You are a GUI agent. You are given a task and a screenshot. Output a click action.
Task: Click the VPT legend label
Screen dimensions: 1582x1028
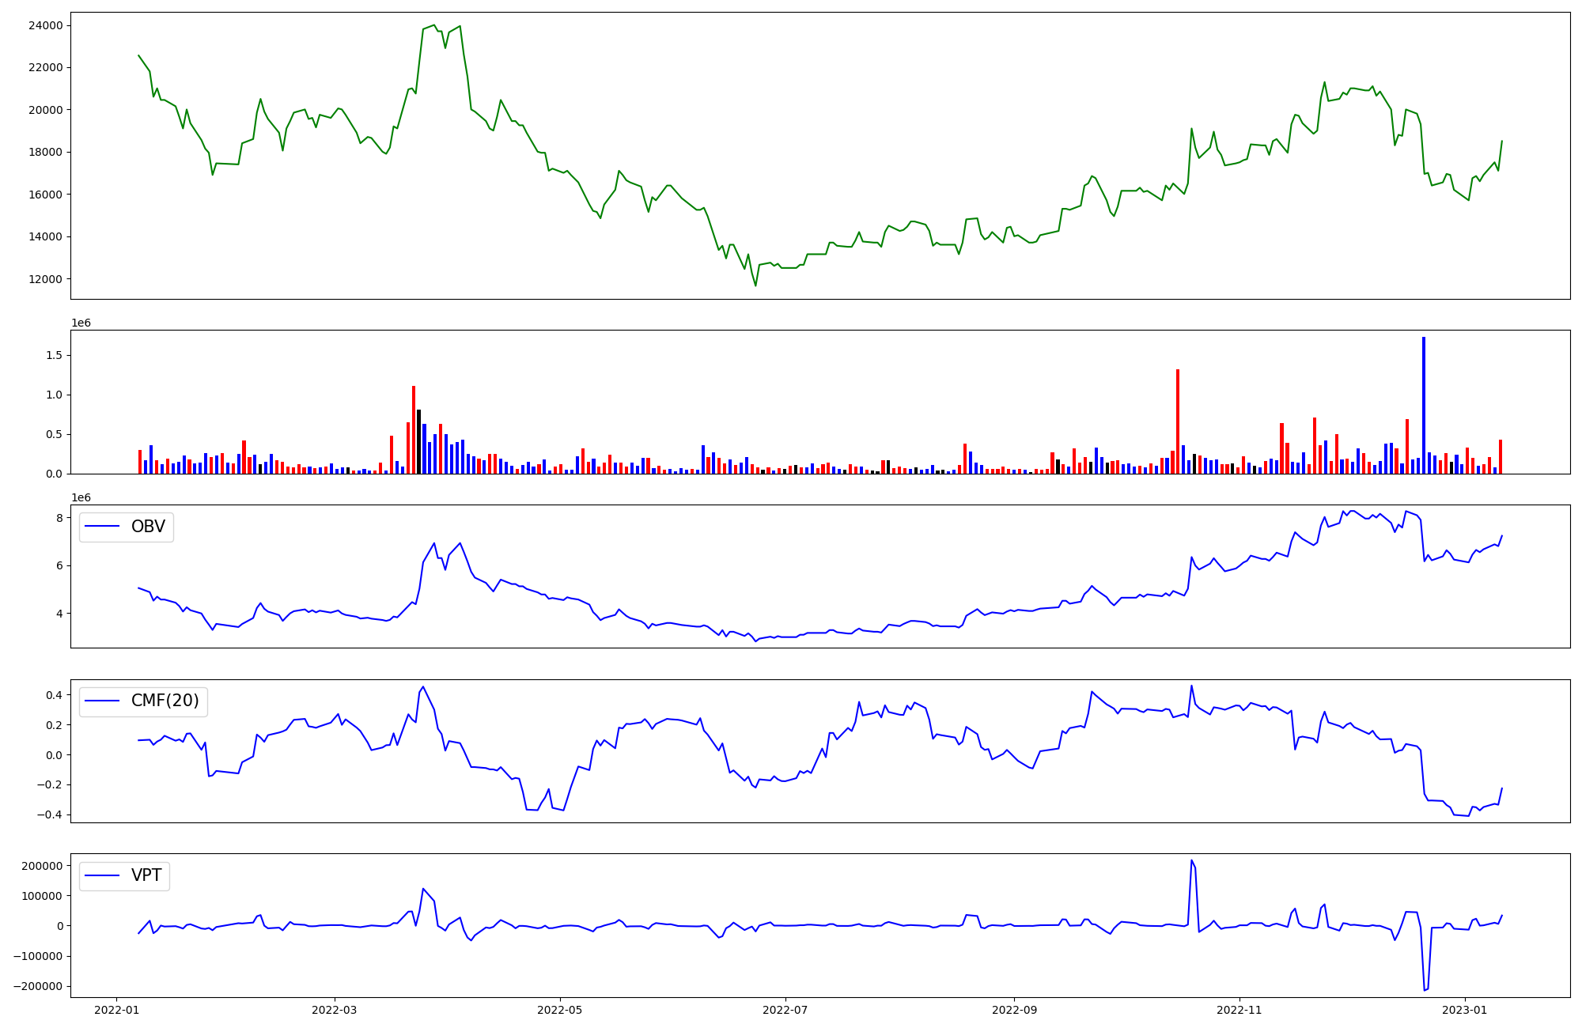coord(146,875)
